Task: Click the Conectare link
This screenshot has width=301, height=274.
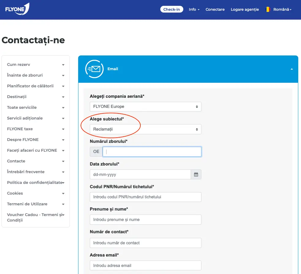Action: click(215, 10)
